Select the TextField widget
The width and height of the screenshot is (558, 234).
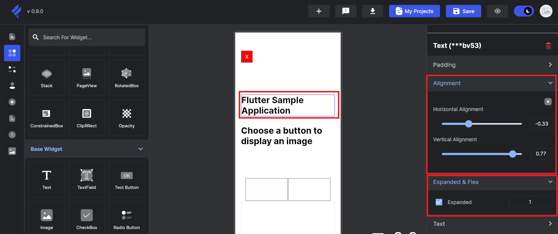click(86, 179)
